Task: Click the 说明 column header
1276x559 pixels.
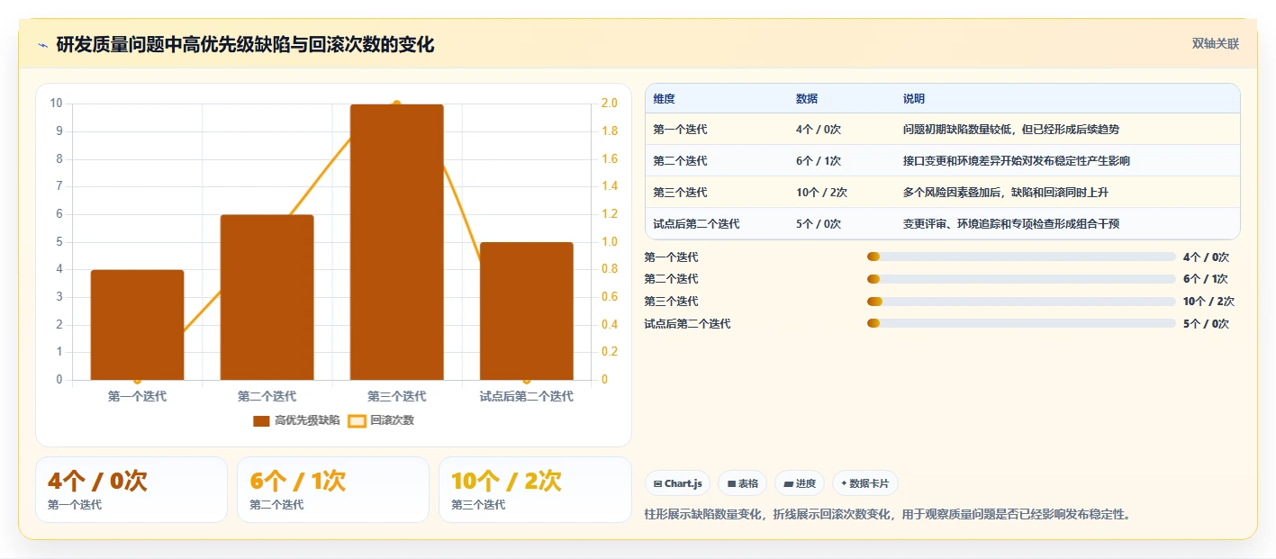Action: coord(914,99)
